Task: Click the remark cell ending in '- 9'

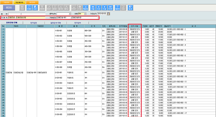Action: point(194,71)
